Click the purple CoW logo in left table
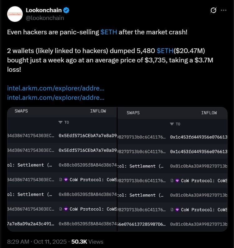Viewport: 234px width, 248px height. pyautogui.click(x=66, y=180)
